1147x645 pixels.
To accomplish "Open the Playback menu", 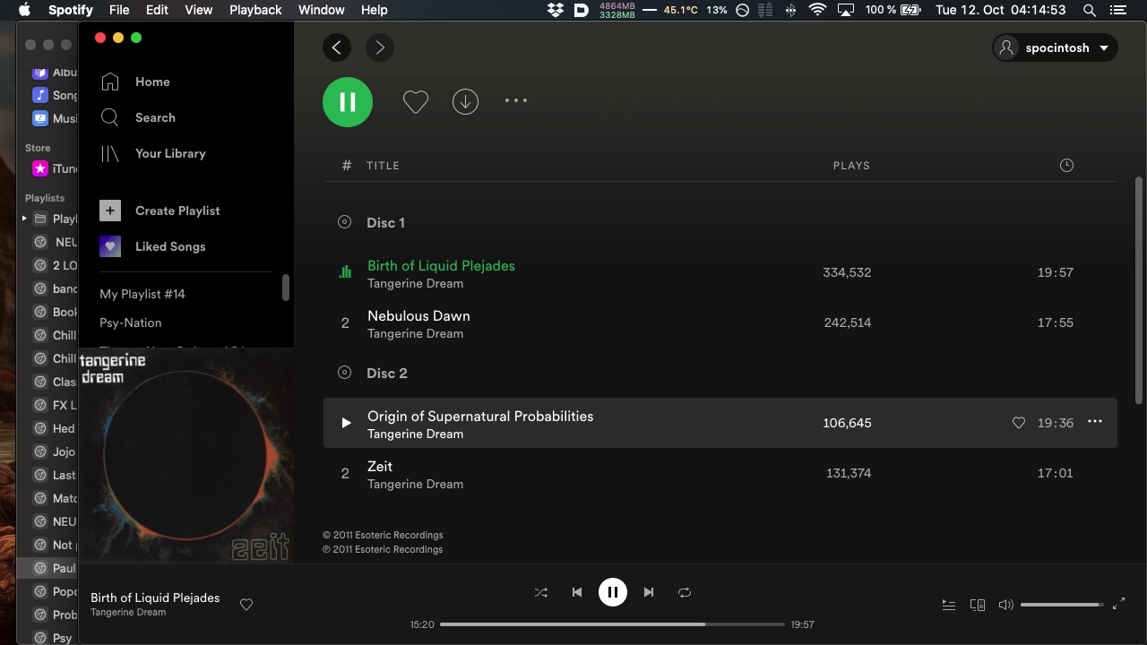I will point(255,10).
